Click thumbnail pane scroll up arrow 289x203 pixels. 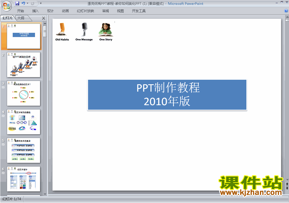point(45,24)
